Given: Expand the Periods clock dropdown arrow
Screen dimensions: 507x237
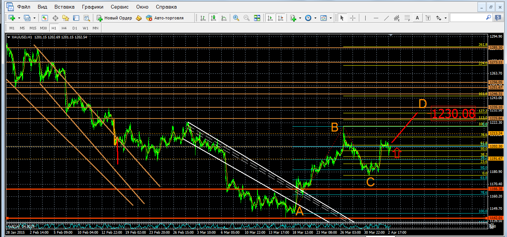Looking at the screenshot, I should pos(315,18).
